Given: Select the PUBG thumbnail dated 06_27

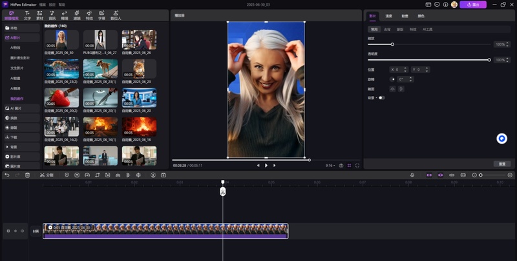Looking at the screenshot, I should tap(100, 40).
